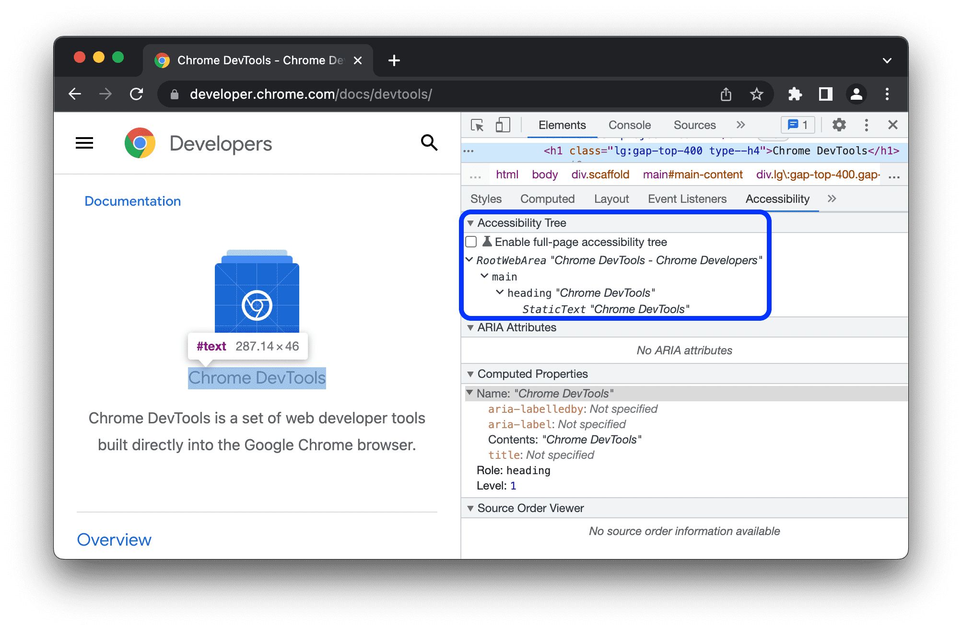Toggle the Accessibility Tree section

tap(471, 223)
